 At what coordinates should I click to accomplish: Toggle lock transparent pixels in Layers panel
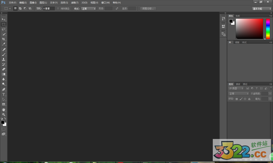pyautogui.click(x=236, y=99)
